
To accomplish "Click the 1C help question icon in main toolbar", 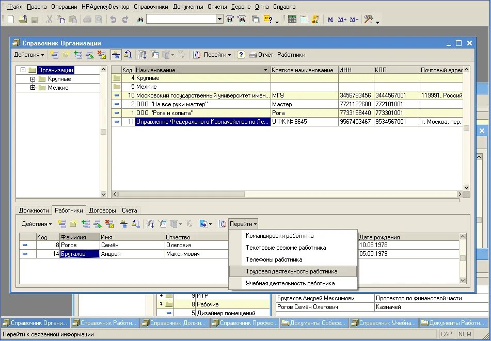I will coord(268,19).
